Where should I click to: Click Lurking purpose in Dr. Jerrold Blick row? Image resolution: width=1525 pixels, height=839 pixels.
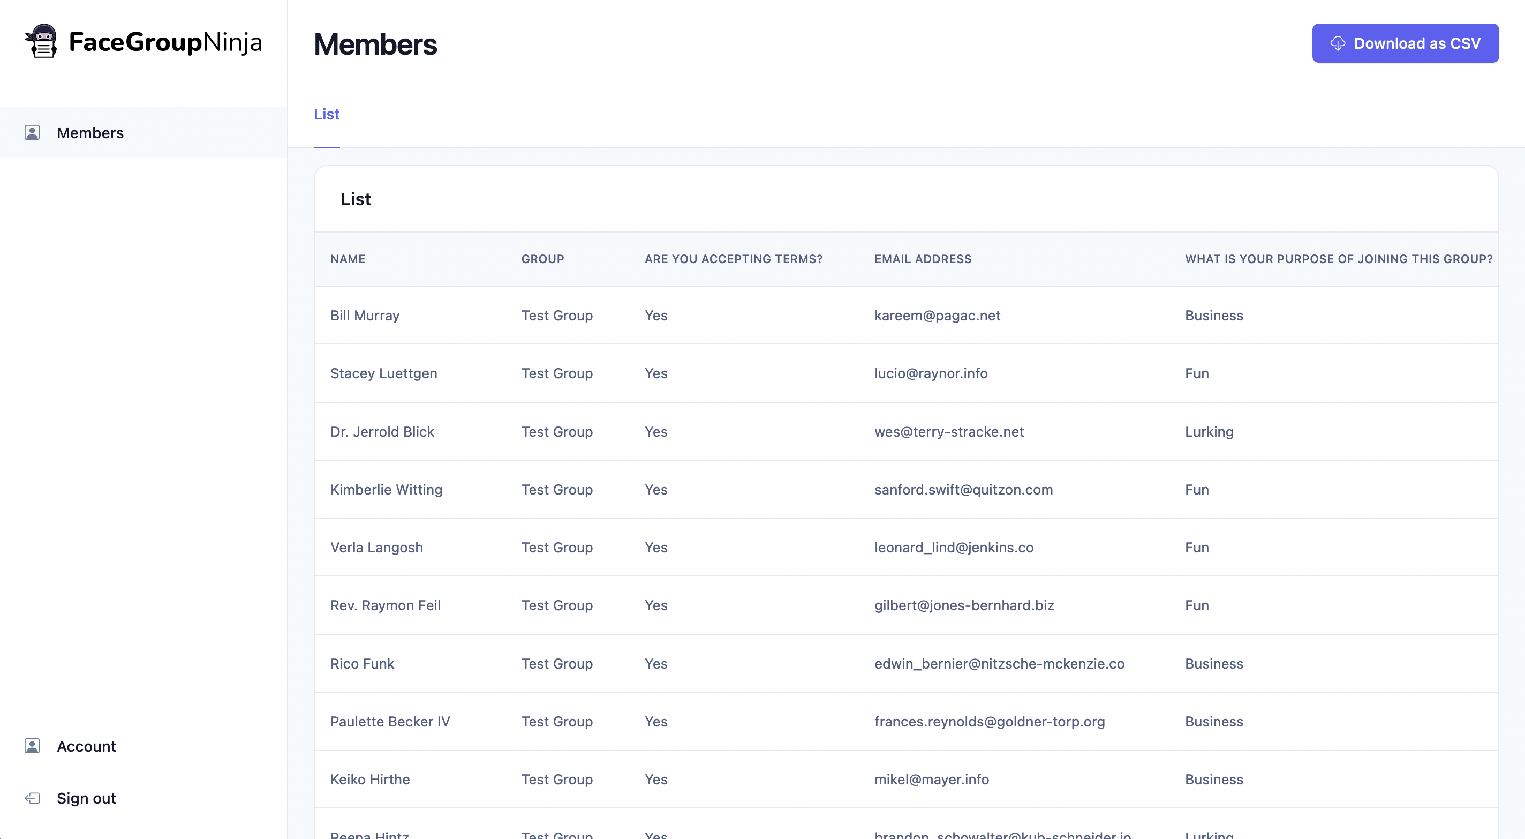tap(1209, 431)
